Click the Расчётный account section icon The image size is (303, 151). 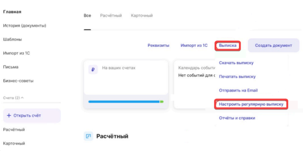coord(88,136)
